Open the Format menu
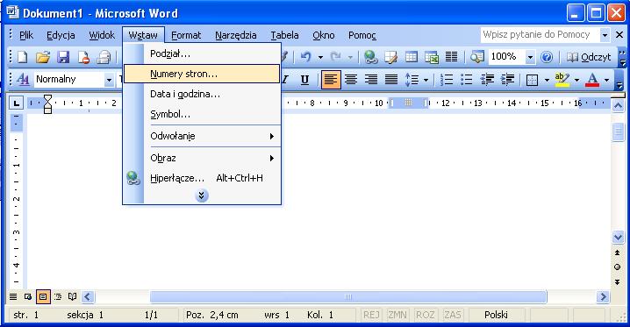This screenshot has width=630, height=327. point(186,35)
